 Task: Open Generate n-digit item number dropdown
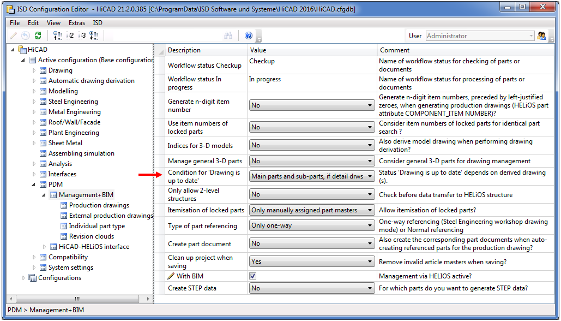coord(312,105)
